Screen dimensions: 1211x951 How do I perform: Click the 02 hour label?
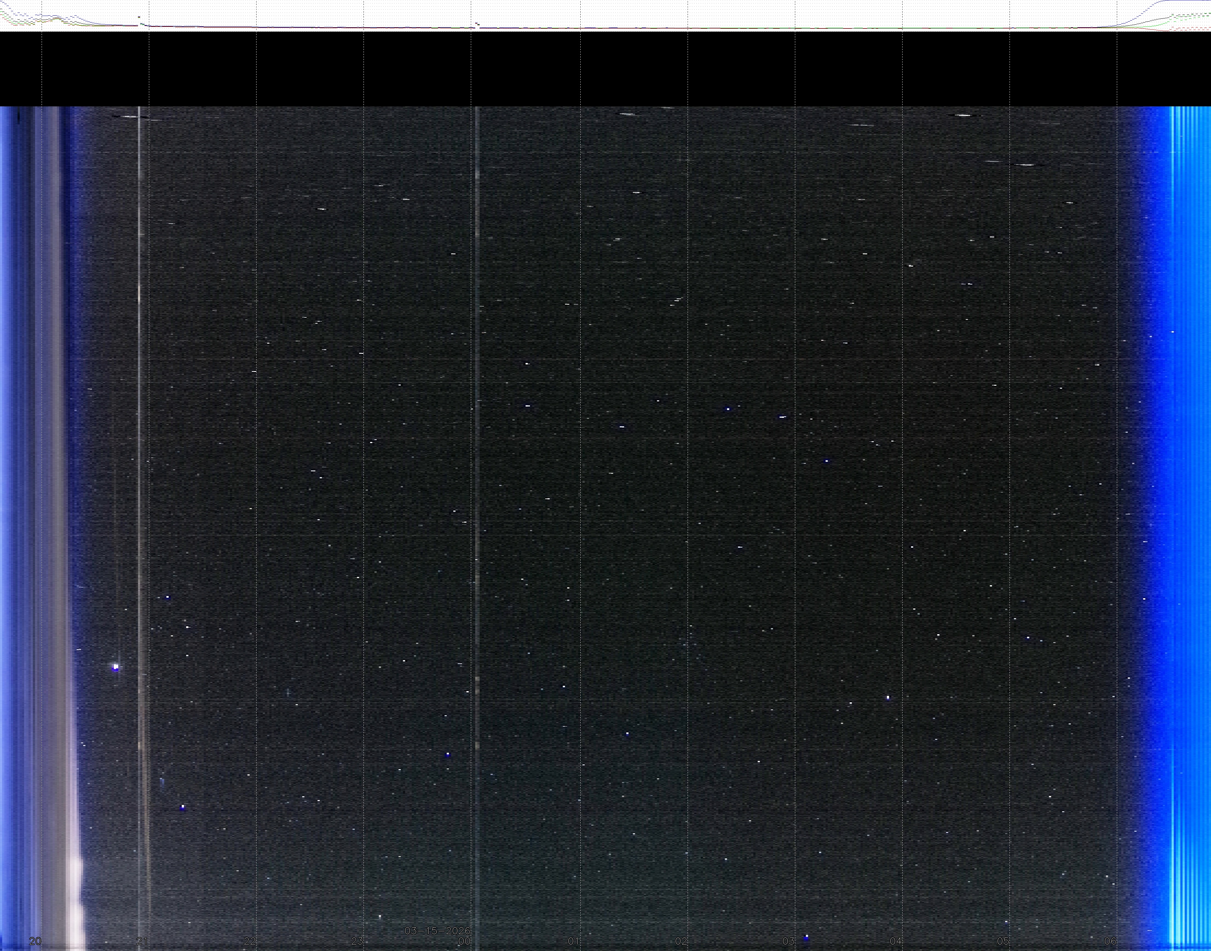pyautogui.click(x=681, y=941)
